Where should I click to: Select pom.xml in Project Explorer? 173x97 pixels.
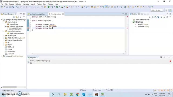pos(11,54)
